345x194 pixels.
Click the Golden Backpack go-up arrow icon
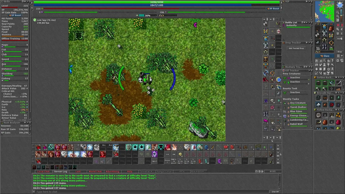339,78
